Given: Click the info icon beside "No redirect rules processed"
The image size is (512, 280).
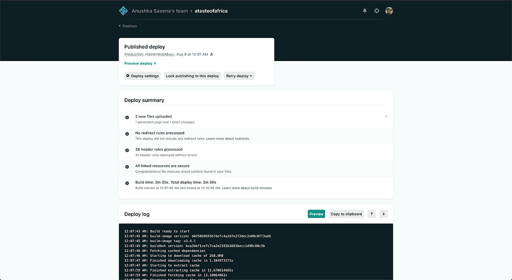Looking at the screenshot, I should tap(127, 134).
